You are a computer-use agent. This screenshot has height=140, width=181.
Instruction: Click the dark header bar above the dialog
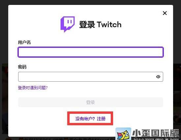tap(90, 2)
